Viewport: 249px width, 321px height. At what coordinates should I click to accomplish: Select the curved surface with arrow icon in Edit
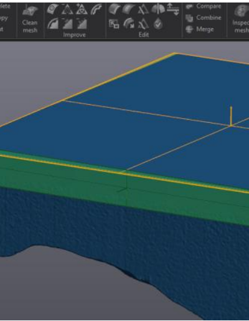pyautogui.click(x=129, y=23)
